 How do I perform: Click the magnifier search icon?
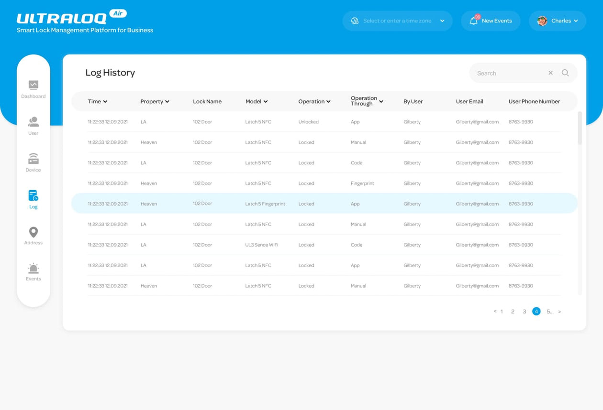[x=565, y=73]
